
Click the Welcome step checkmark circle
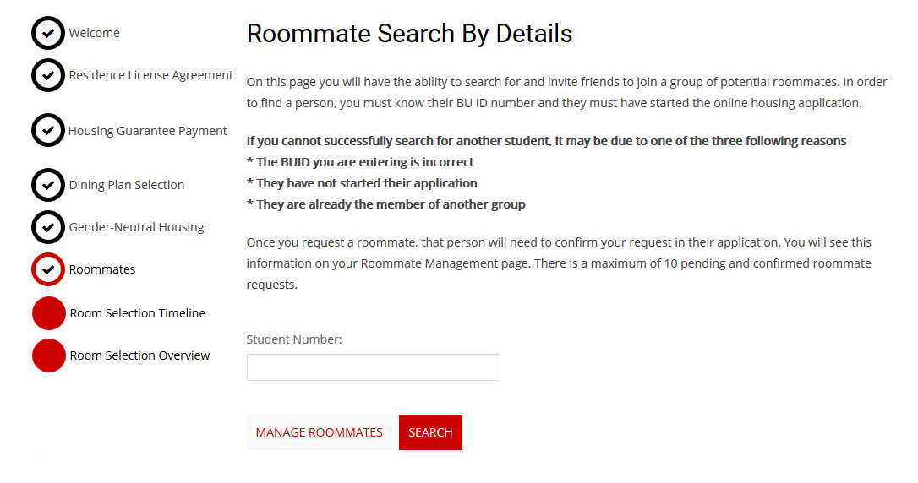click(48, 33)
